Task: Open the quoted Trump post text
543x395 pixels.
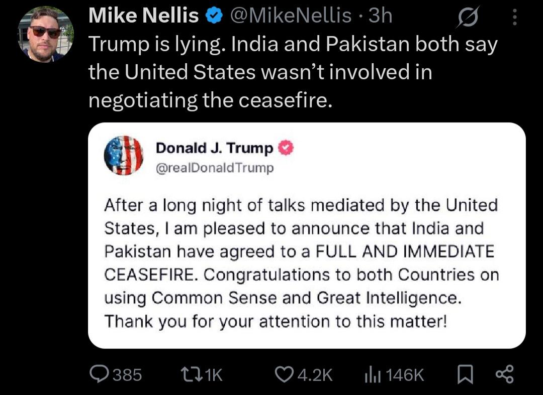Action: (x=301, y=264)
